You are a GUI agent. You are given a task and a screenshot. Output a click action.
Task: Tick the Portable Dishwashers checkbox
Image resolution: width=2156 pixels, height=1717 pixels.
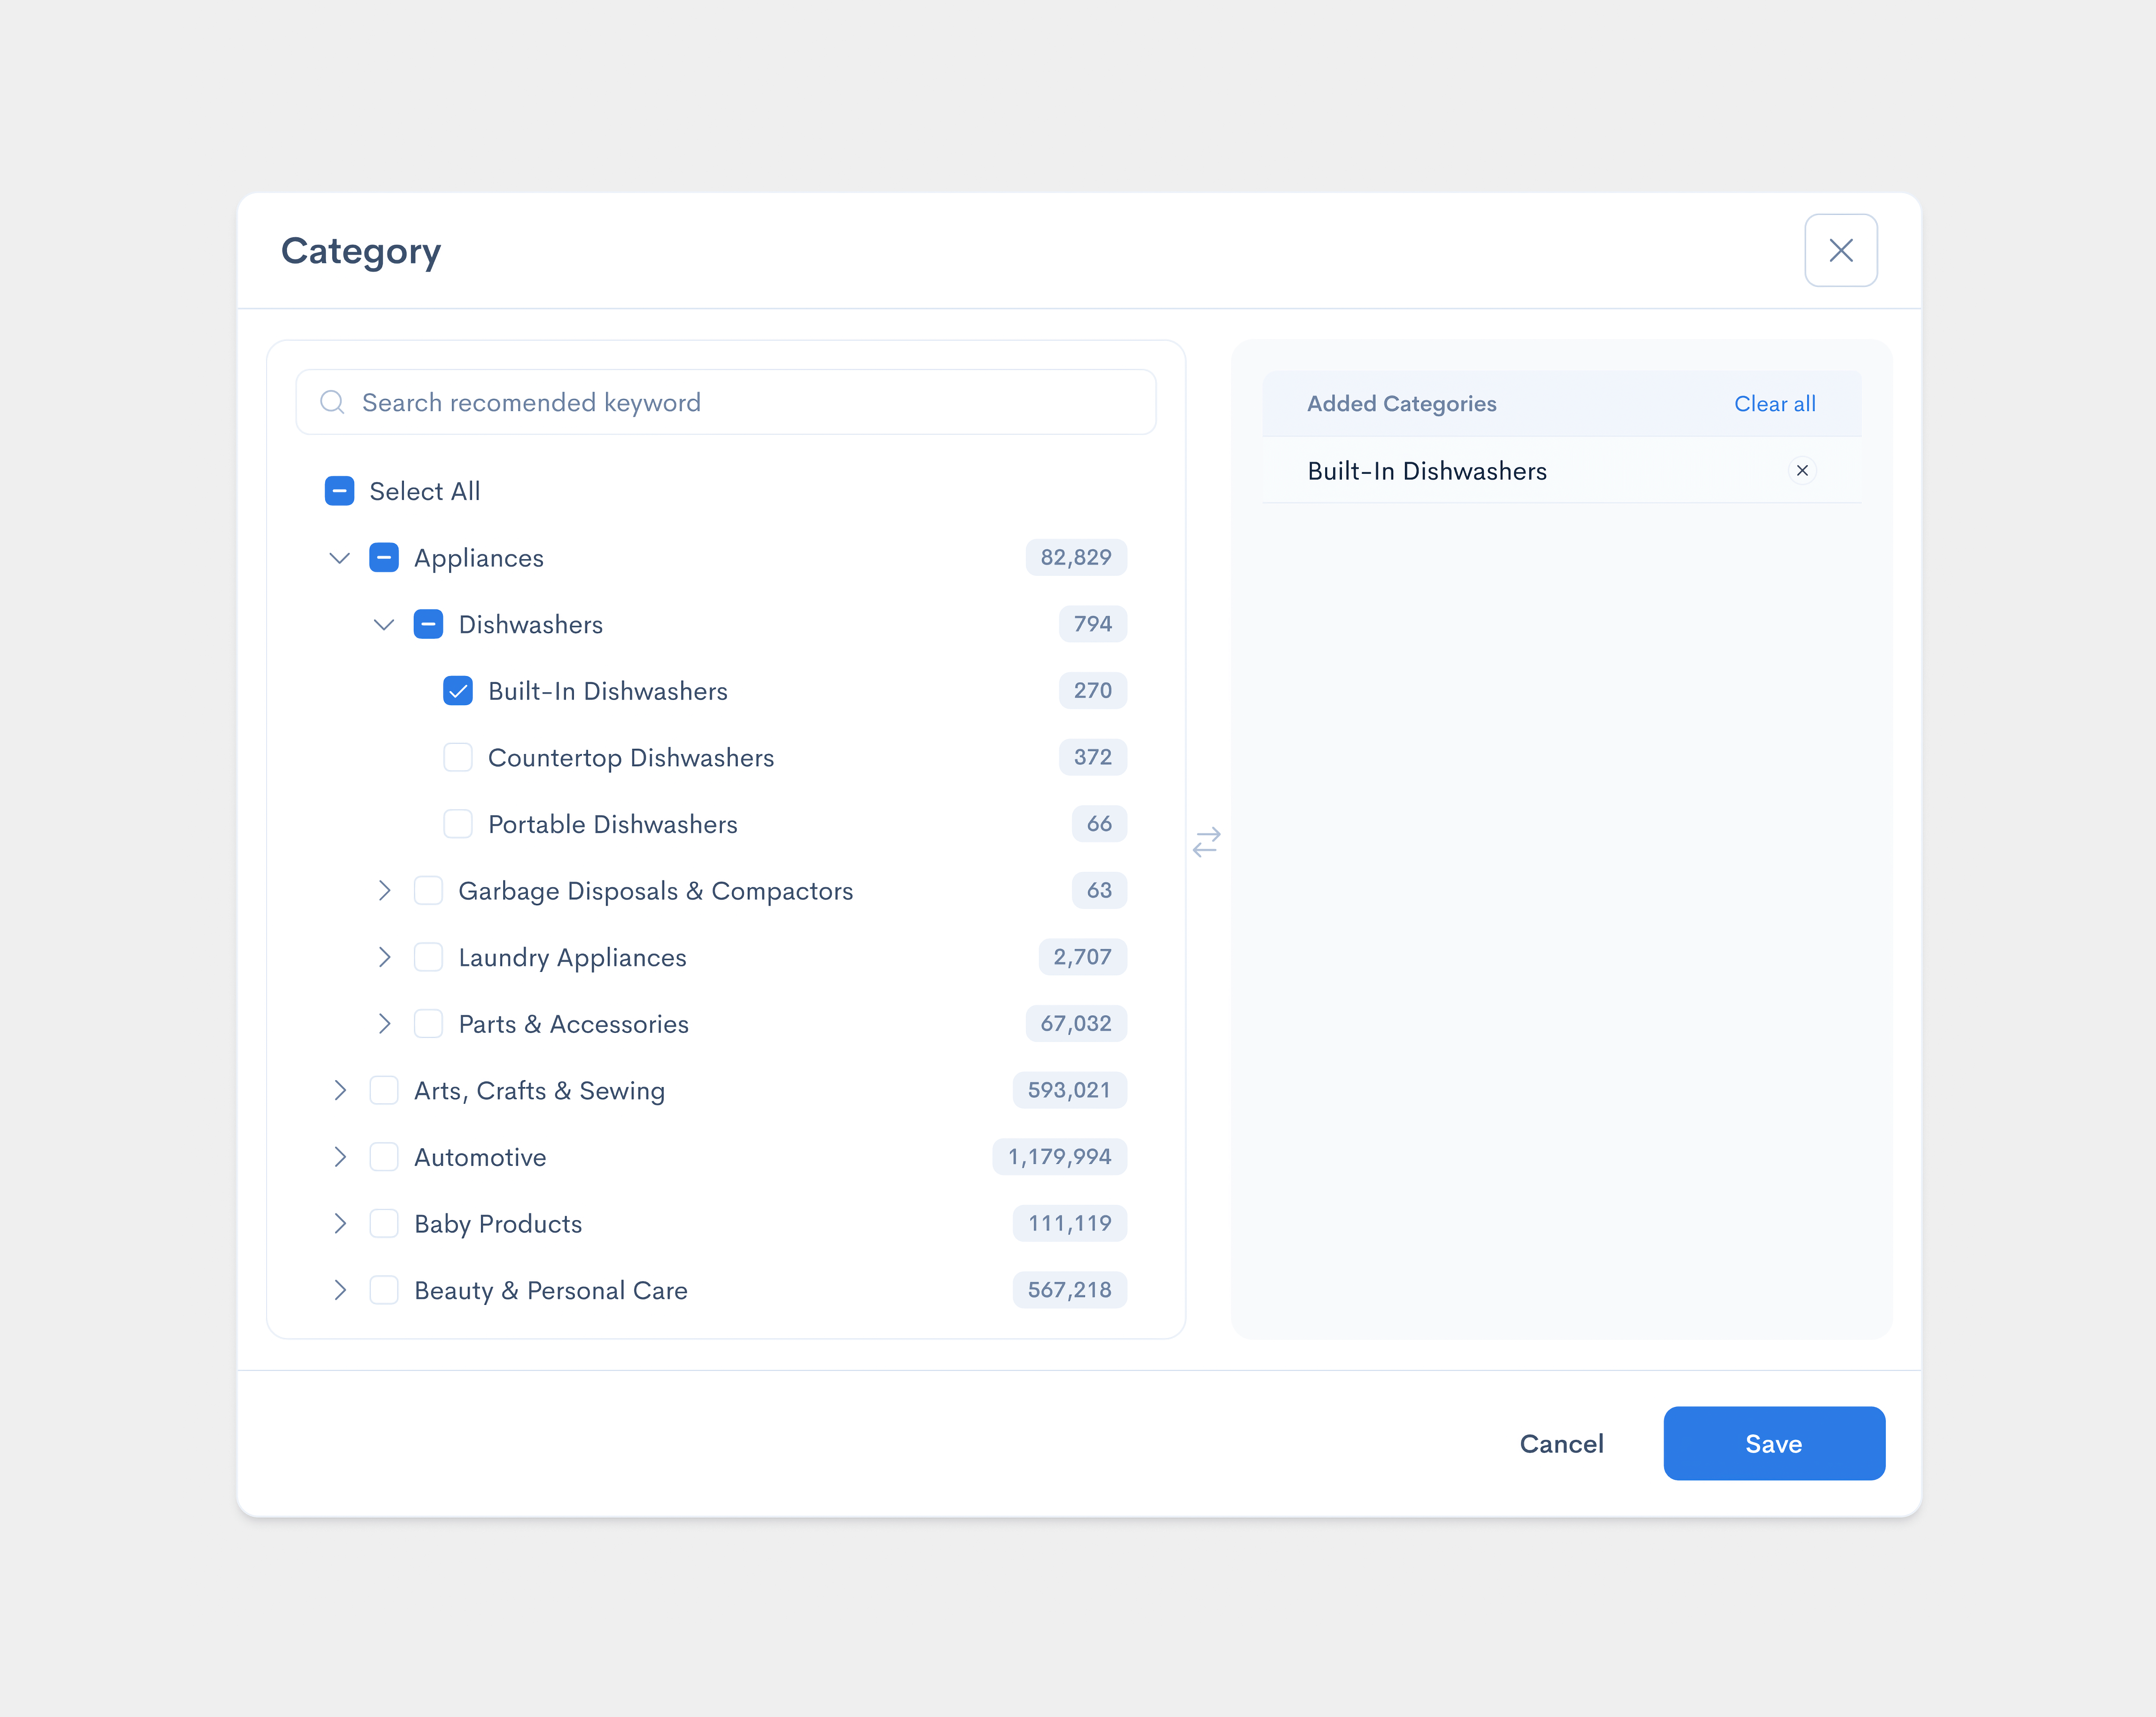[x=458, y=824]
